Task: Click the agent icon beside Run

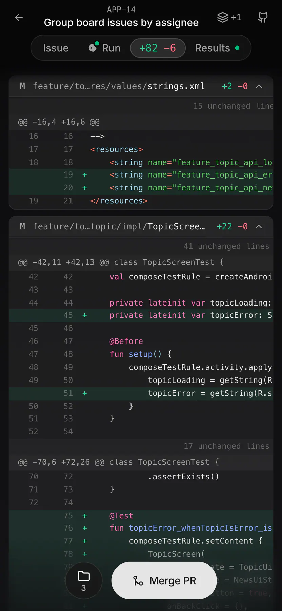Action: coord(94,47)
